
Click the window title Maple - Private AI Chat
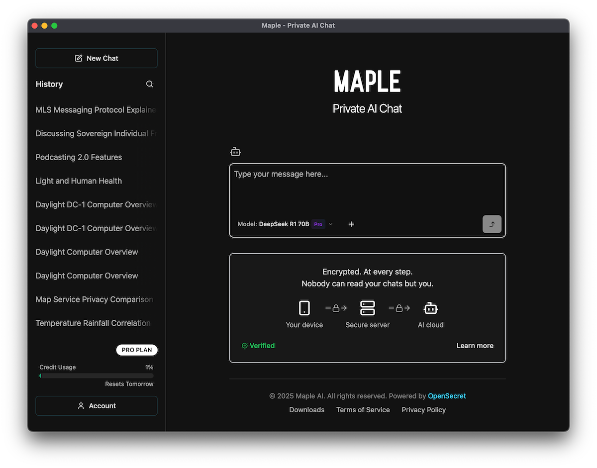point(298,25)
